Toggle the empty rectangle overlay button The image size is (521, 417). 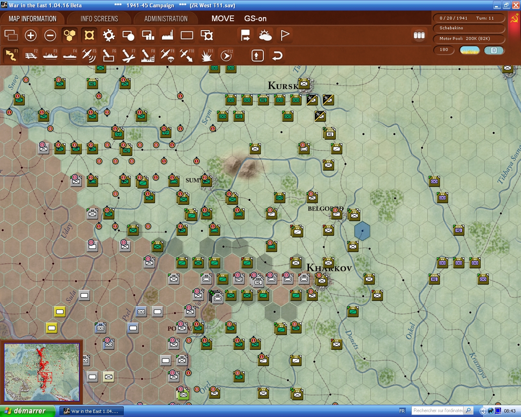pyautogui.click(x=187, y=35)
